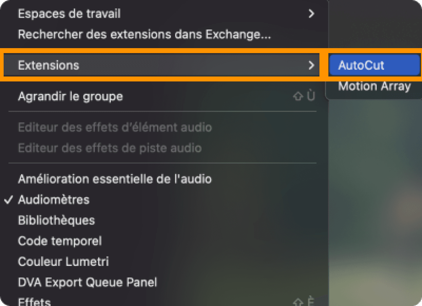Open the Effets panel
The width and height of the screenshot is (422, 306).
coord(34,301)
